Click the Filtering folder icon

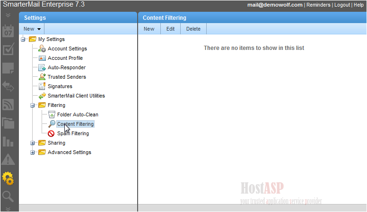click(x=42, y=105)
